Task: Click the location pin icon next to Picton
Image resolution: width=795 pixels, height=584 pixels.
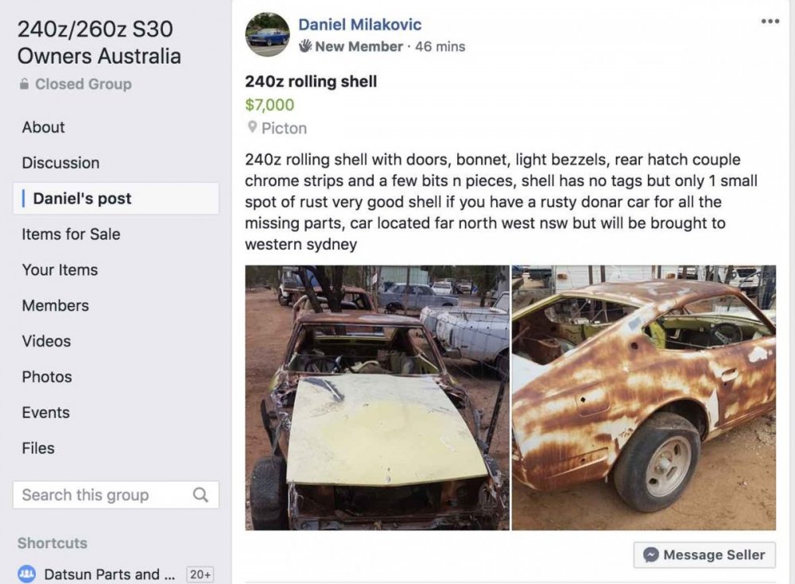Action: coord(253,128)
